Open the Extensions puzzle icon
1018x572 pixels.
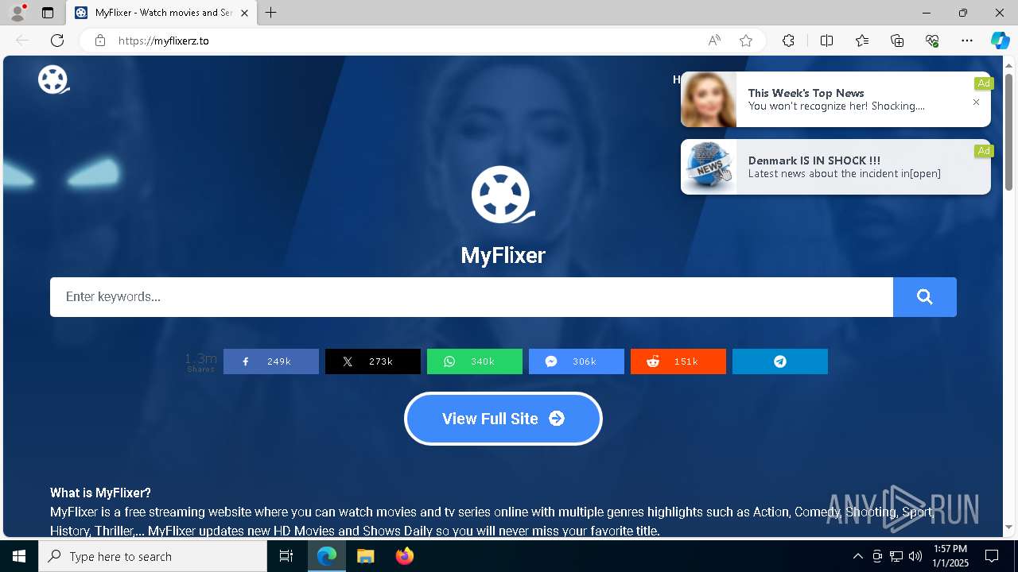point(788,41)
